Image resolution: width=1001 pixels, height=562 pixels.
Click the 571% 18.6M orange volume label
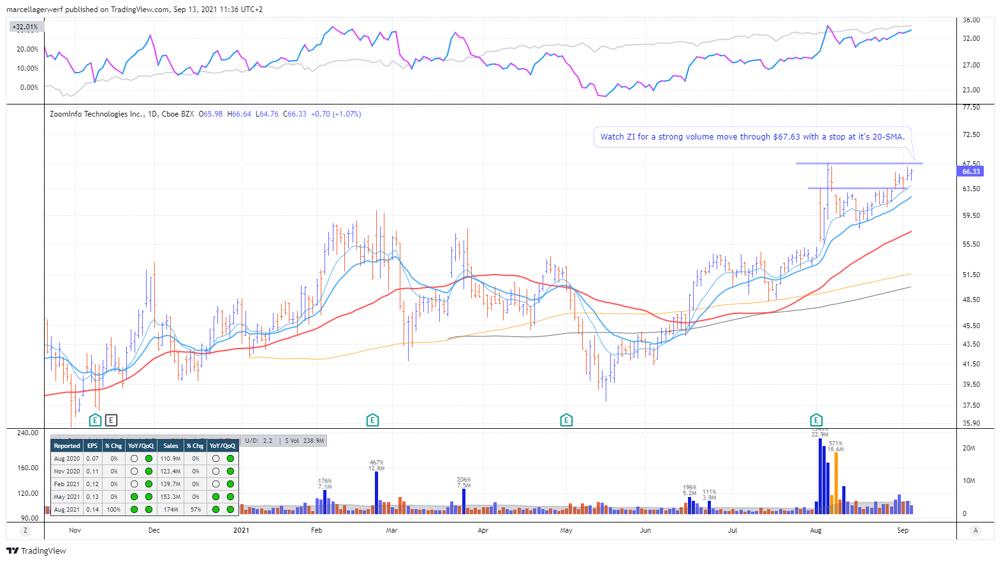click(836, 446)
